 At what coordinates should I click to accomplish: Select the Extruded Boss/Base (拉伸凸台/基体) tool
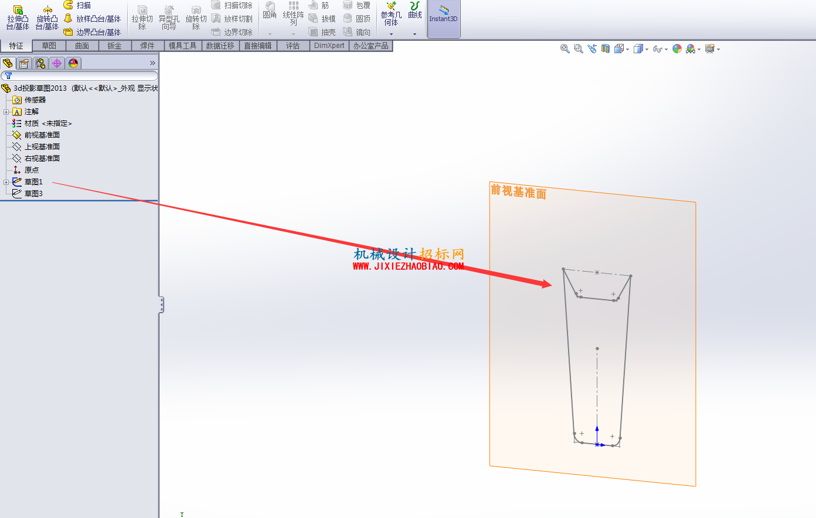(x=18, y=18)
